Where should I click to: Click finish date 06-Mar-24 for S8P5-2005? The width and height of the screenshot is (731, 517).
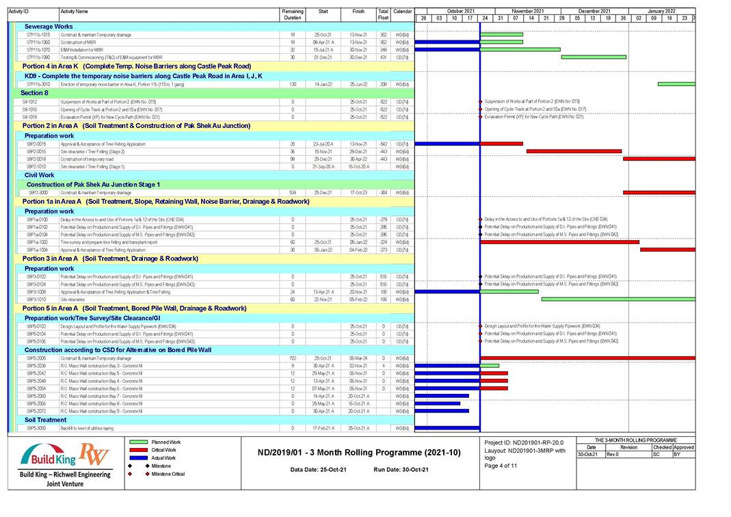click(x=358, y=358)
